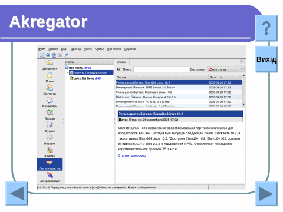Click the fetch feed toolbar icon
283x212 pixels.
click(x=48, y=55)
